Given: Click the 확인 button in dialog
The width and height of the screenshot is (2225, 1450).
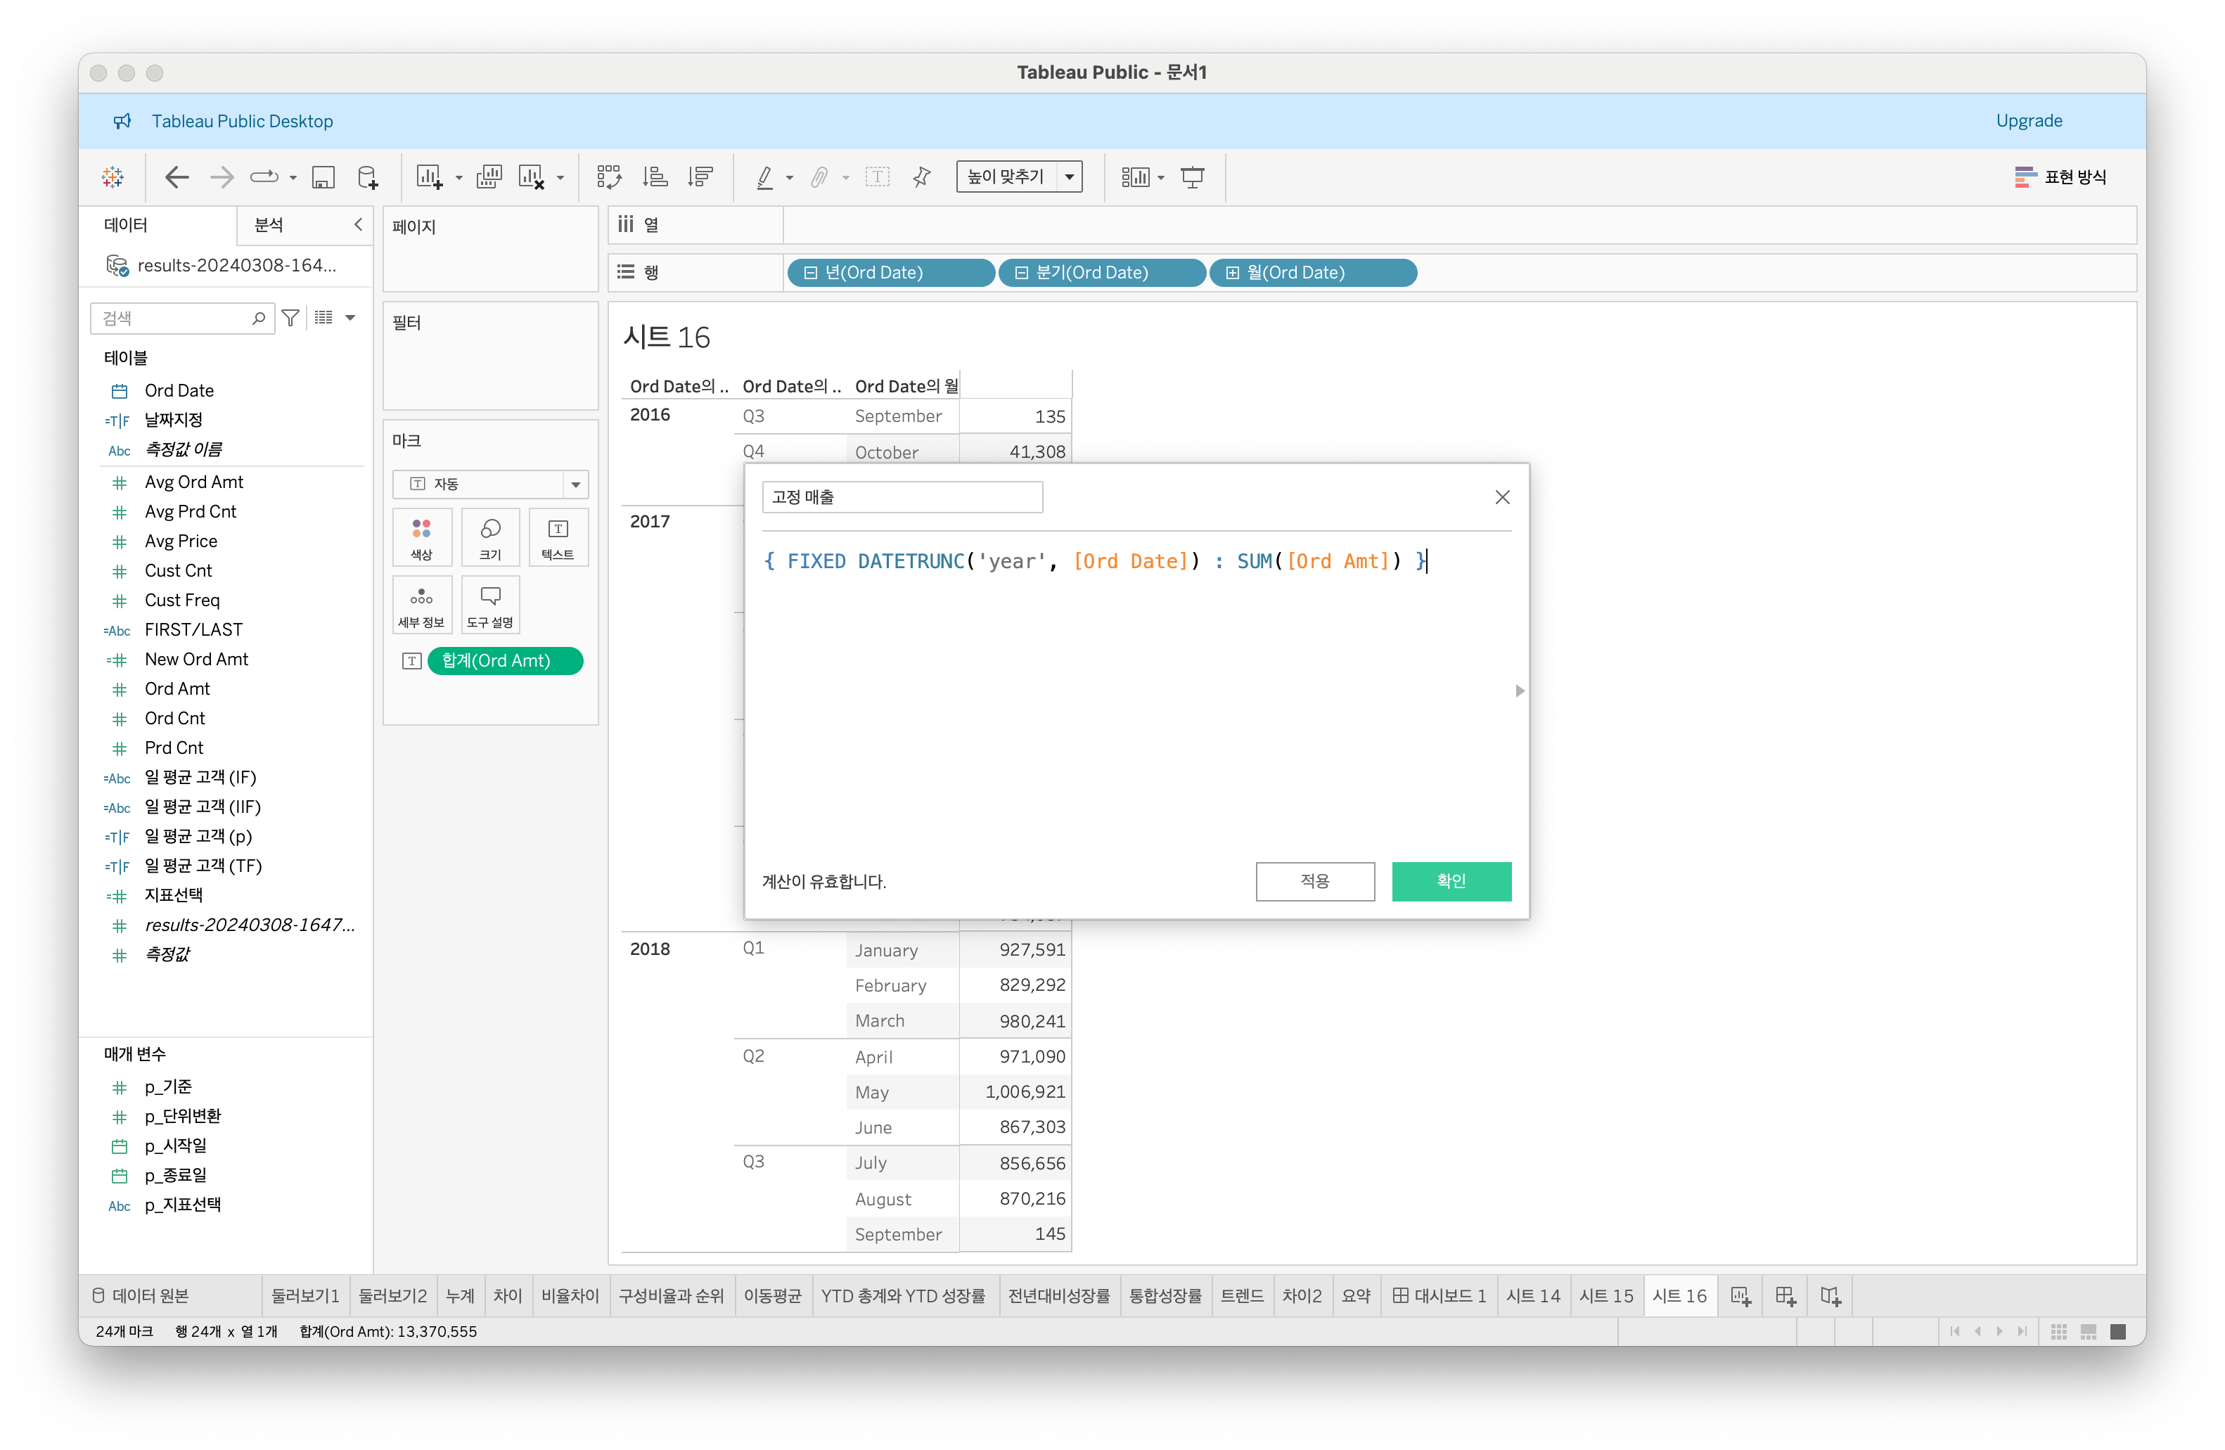Looking at the screenshot, I should (x=1450, y=882).
